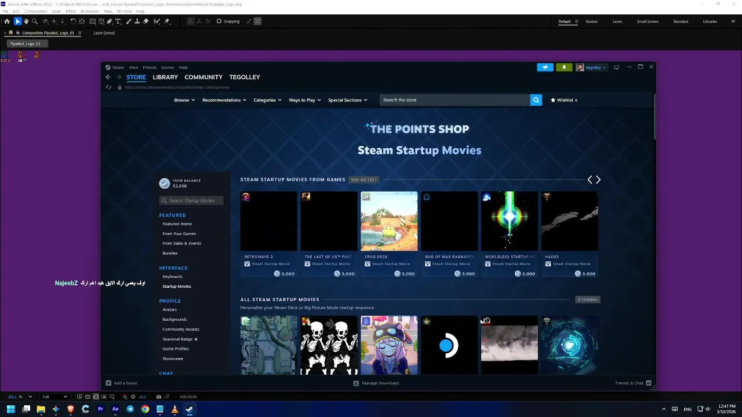Select the Eraser tool in After Effects

146,21
